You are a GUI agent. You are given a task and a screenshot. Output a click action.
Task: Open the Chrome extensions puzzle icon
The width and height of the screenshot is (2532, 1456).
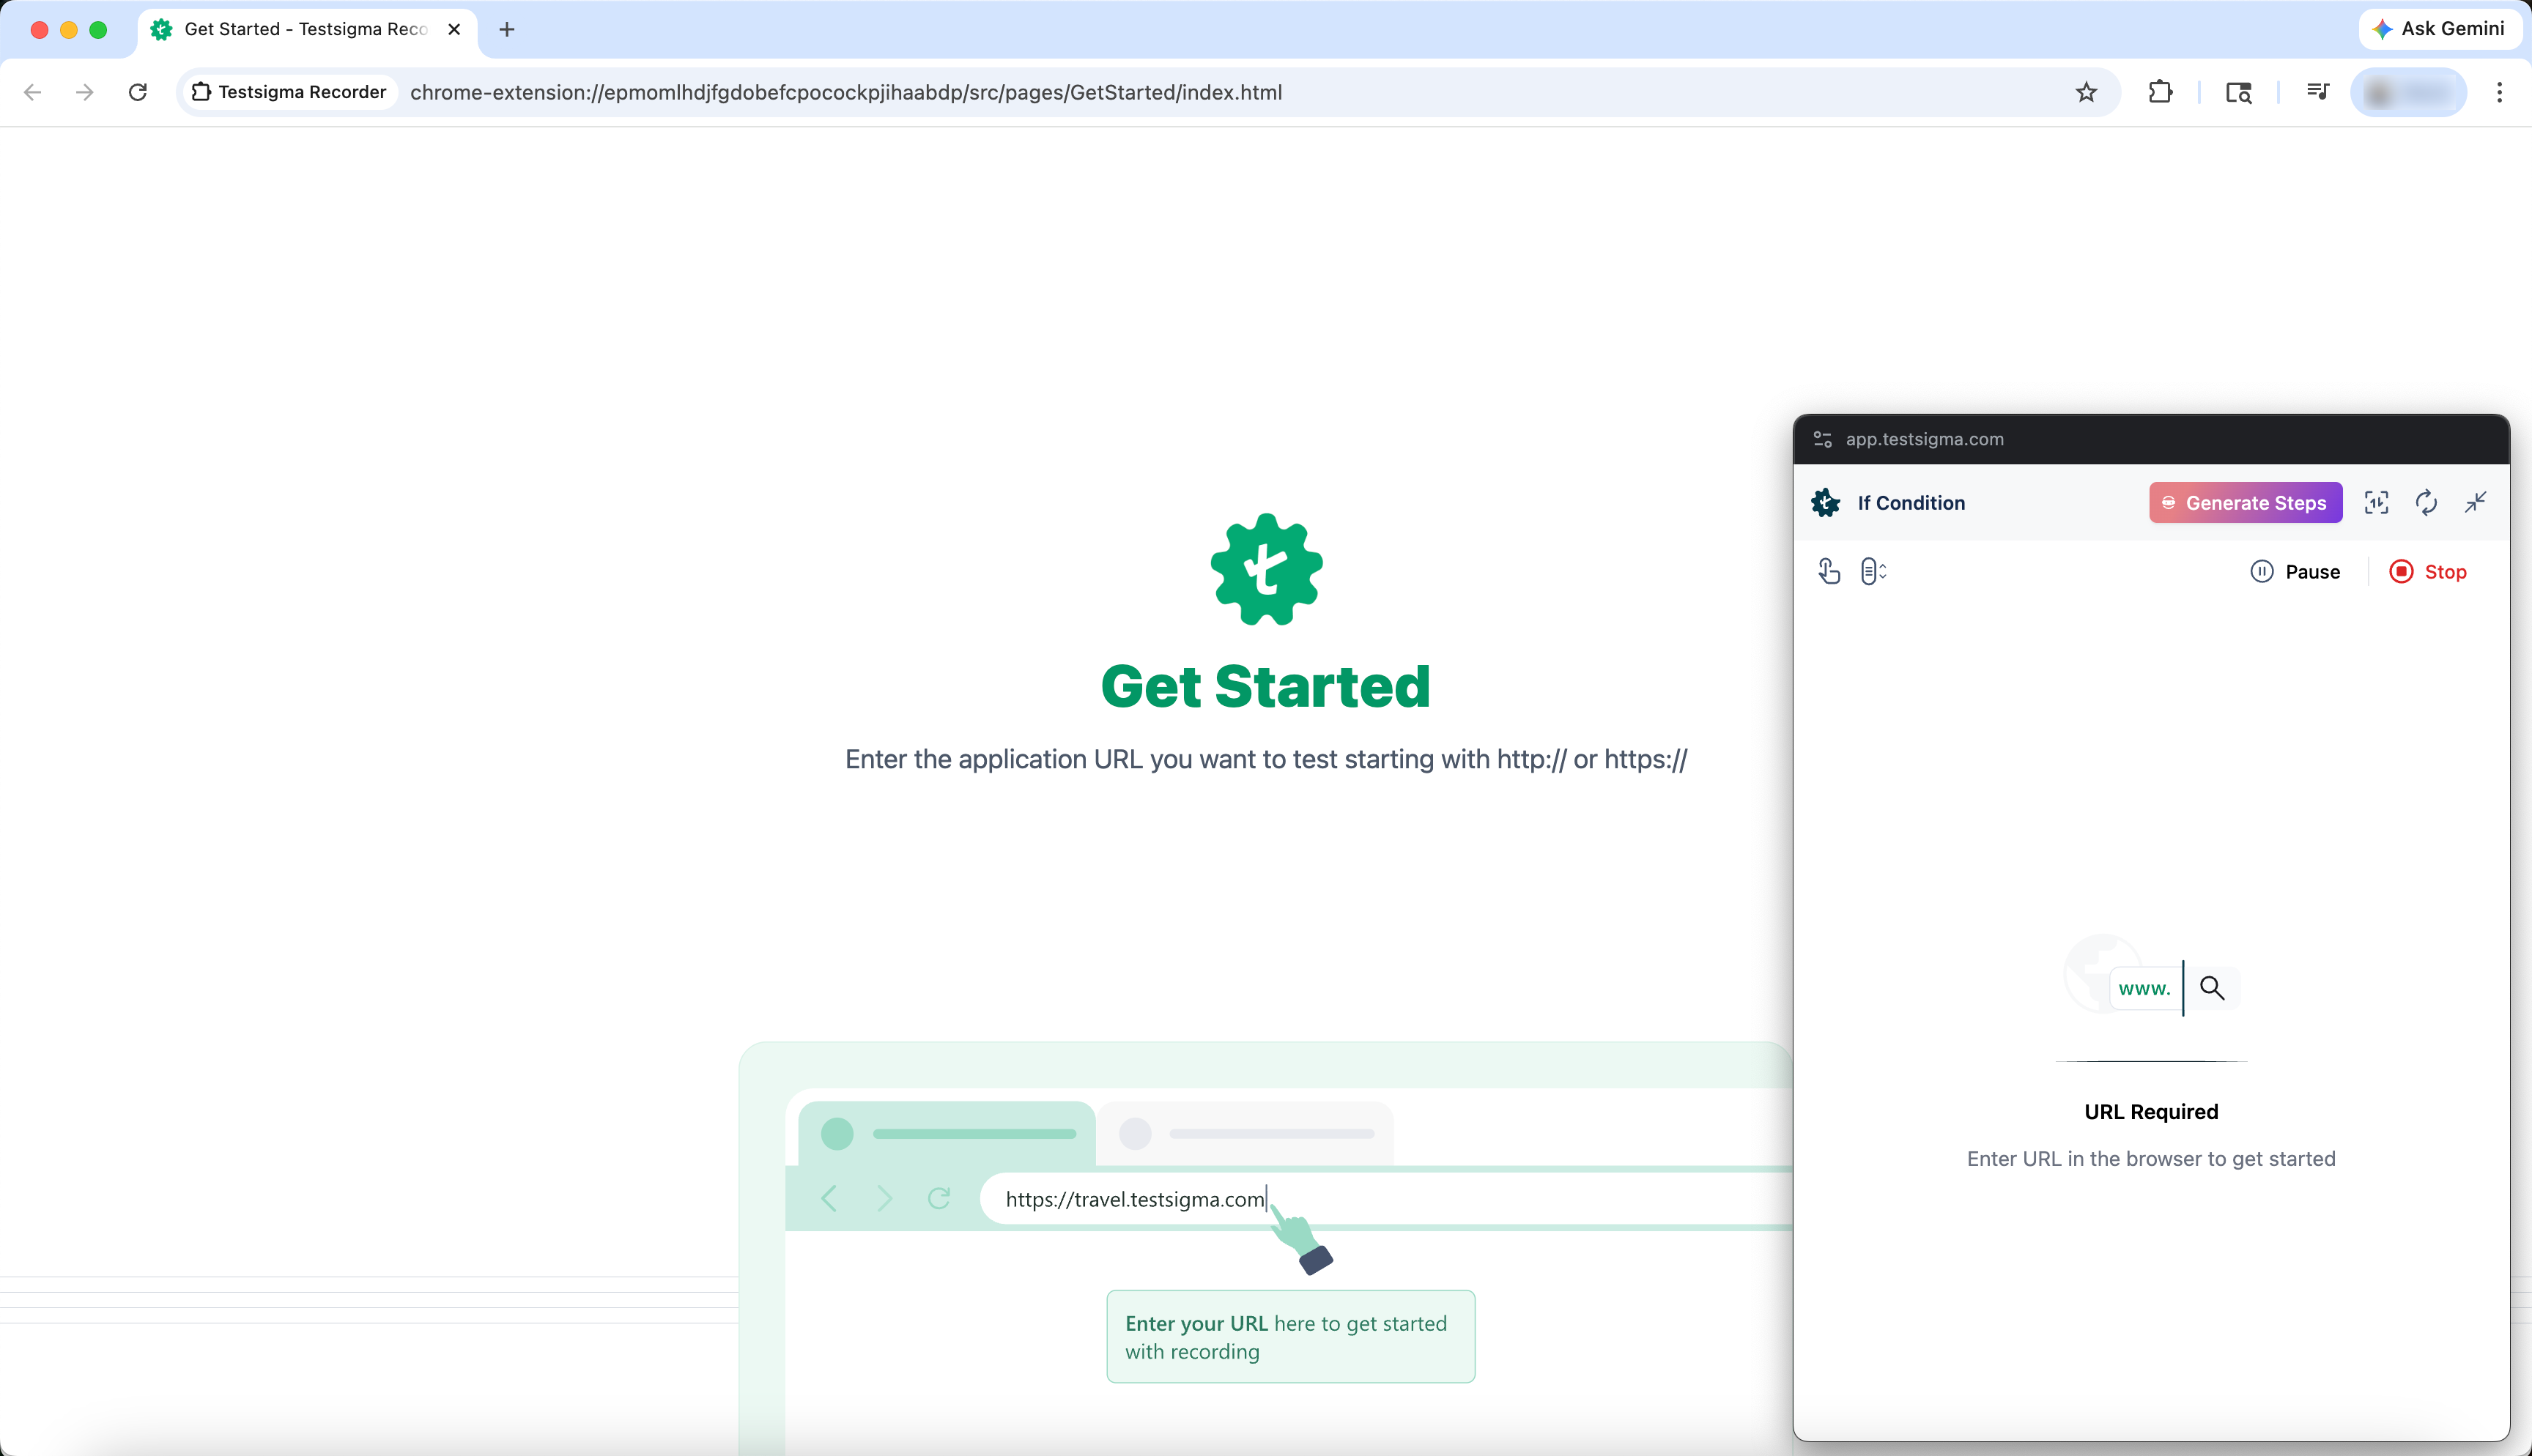click(x=2160, y=92)
